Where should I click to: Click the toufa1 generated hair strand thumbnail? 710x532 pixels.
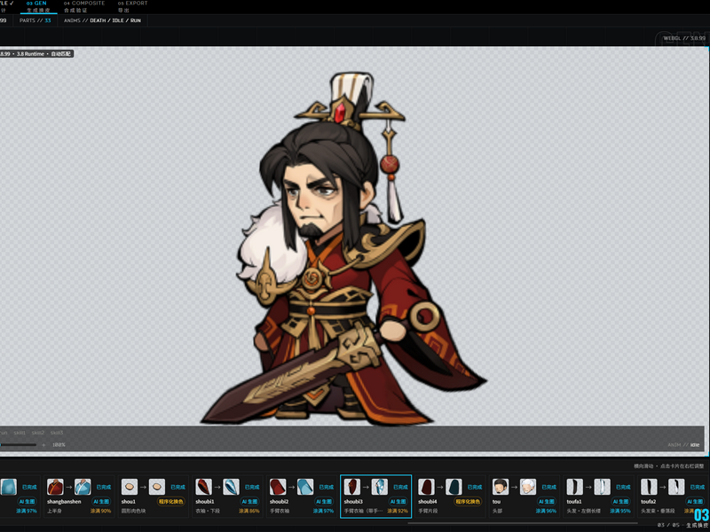[603, 487]
